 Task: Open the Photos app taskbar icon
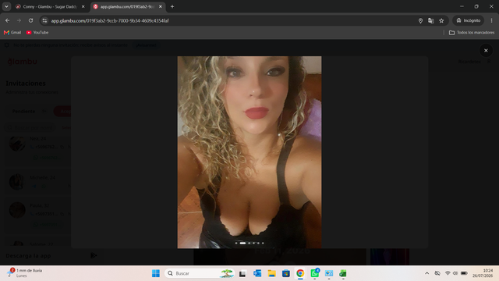[329, 273]
